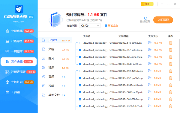Click the 重新检测 rescan icon
This screenshot has width=180, height=113.
pyautogui.click(x=145, y=18)
